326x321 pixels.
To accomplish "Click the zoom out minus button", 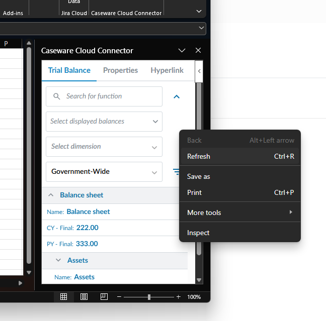I will point(119,297).
